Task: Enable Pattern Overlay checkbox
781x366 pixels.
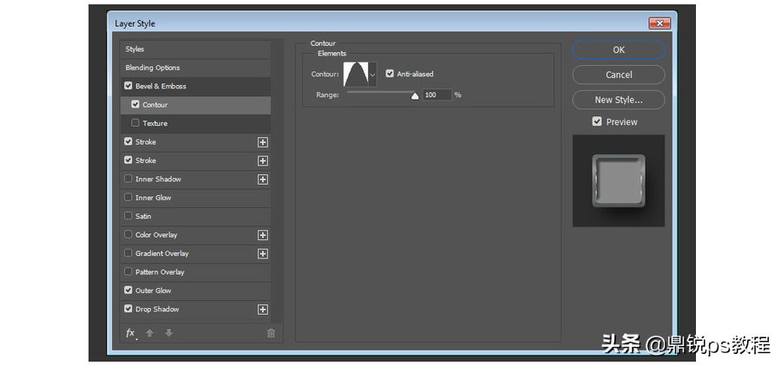Action: coord(128,271)
